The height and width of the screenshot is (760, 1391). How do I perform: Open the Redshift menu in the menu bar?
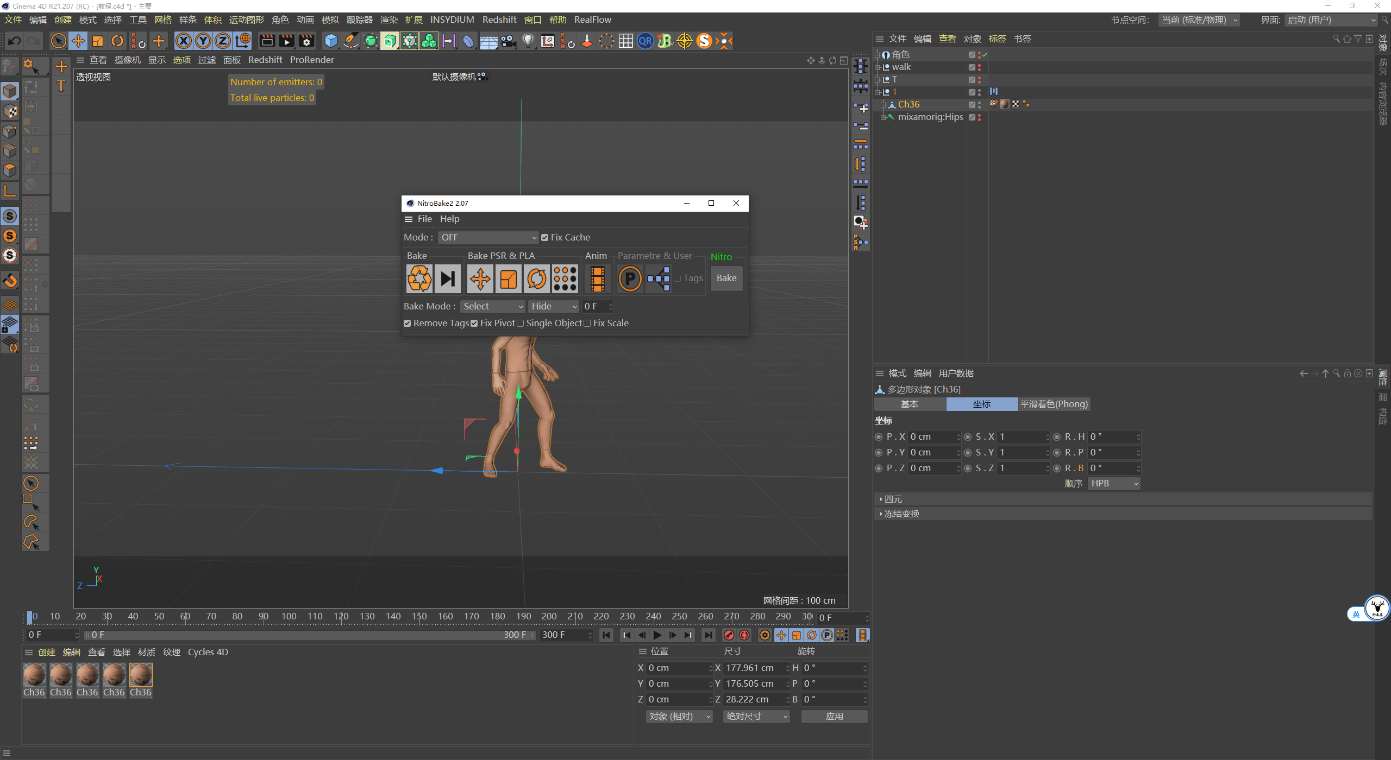(x=499, y=20)
